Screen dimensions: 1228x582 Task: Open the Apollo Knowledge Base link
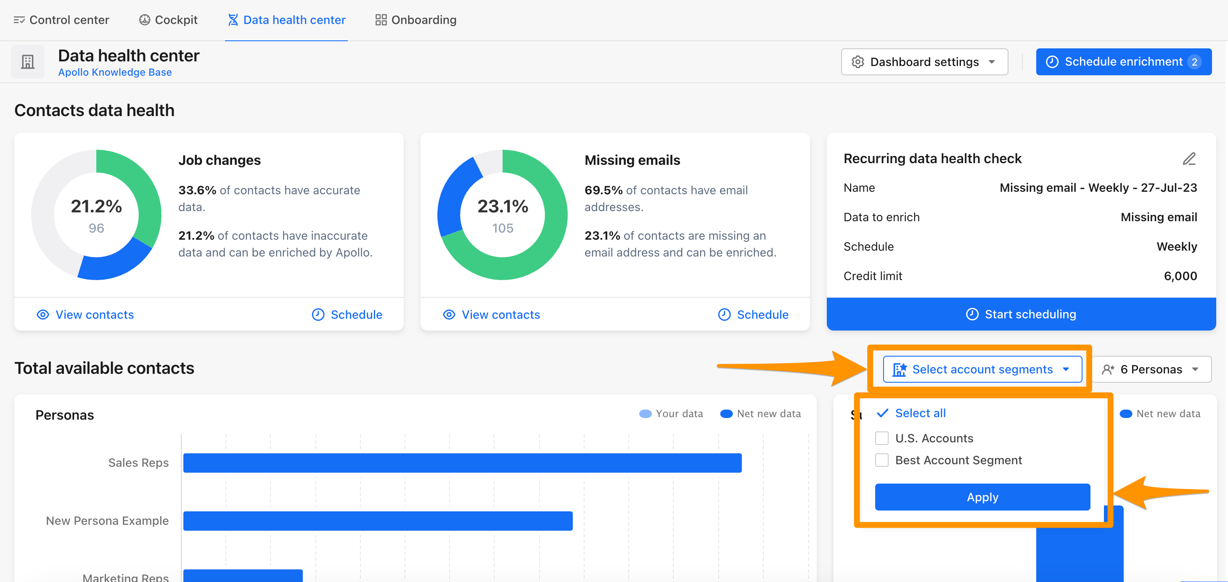[115, 72]
